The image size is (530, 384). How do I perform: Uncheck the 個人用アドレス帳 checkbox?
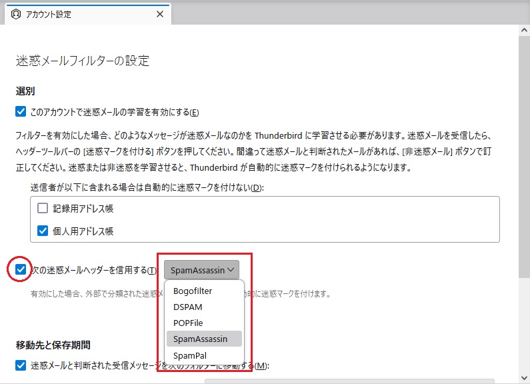[x=43, y=231]
